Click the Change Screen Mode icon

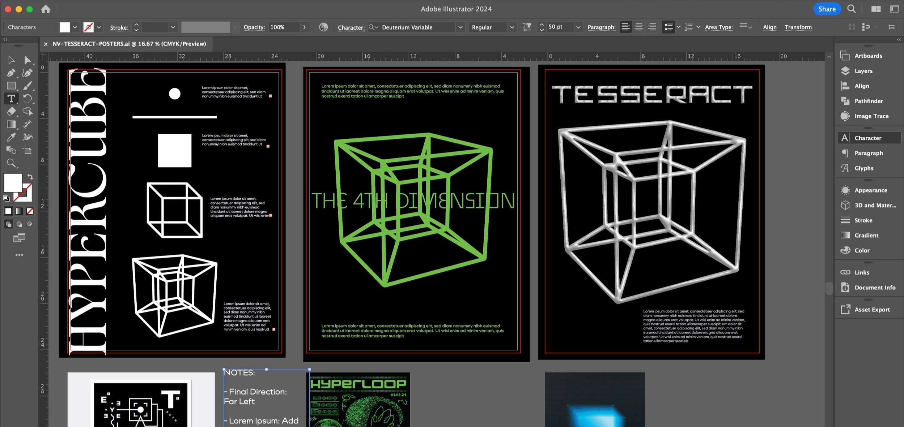[19, 238]
